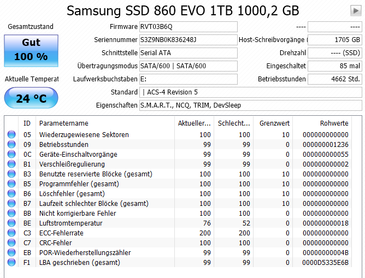Click the Schnittstelle field Serial ATA

pyautogui.click(x=189, y=53)
